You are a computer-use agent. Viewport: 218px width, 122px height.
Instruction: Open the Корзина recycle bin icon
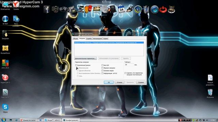pos(210,94)
